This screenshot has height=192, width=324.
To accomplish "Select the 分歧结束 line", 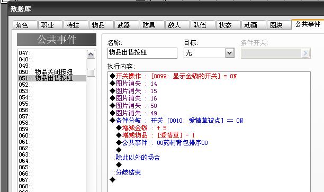I will (127, 172).
